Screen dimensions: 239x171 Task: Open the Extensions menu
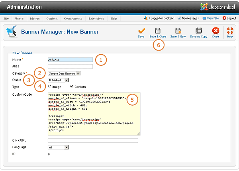point(96,18)
